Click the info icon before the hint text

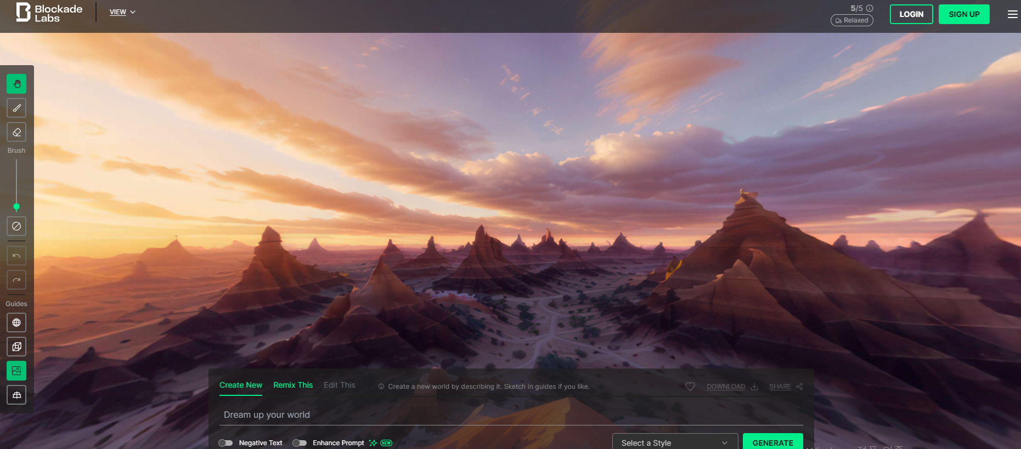[x=381, y=387]
